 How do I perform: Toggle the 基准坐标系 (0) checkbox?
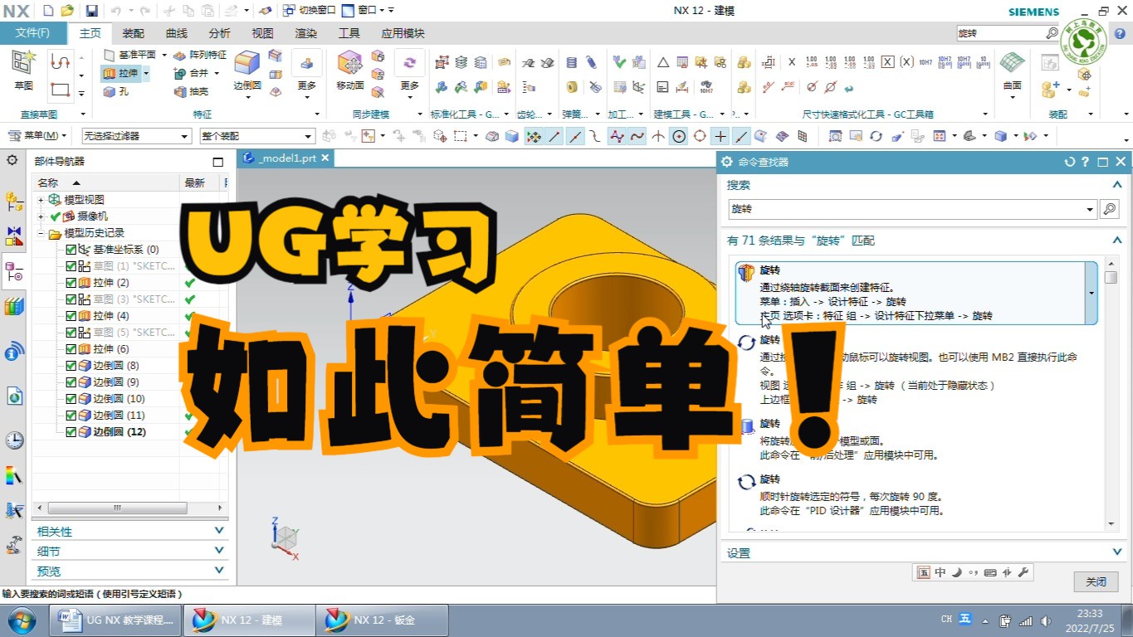pos(71,249)
